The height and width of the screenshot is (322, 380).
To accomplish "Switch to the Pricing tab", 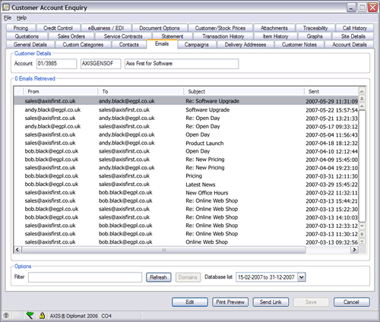I will coord(21,28).
